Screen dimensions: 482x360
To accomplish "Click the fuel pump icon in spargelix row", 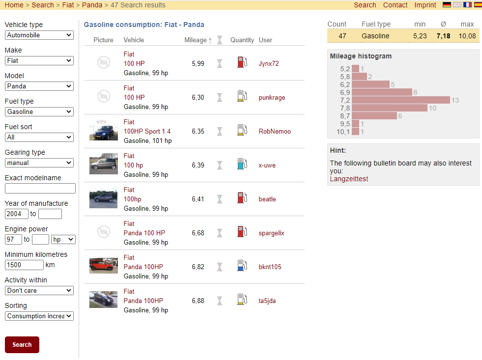I will pos(242,232).
